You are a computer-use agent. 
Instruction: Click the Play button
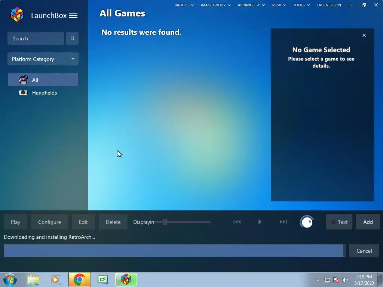[x=15, y=222]
